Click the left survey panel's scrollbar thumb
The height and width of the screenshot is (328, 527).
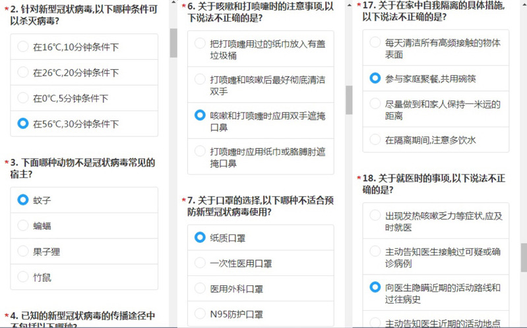click(174, 43)
